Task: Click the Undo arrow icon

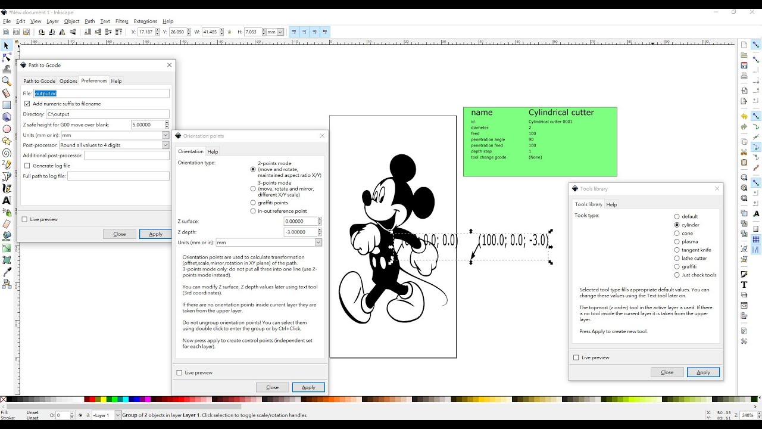Action: coord(744,116)
